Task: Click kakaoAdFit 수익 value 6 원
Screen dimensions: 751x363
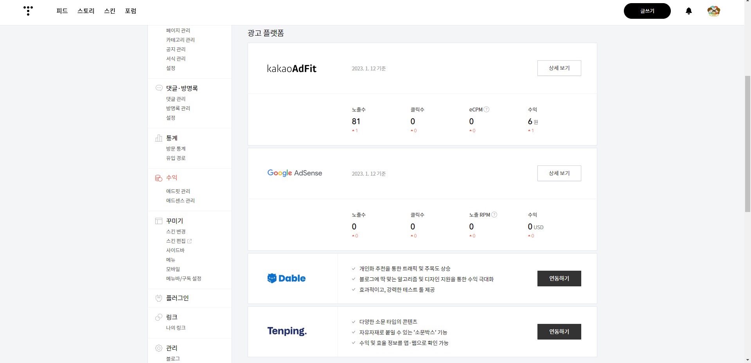Action: [x=533, y=122]
